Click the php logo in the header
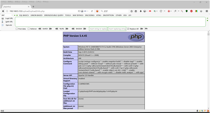 [136, 37]
